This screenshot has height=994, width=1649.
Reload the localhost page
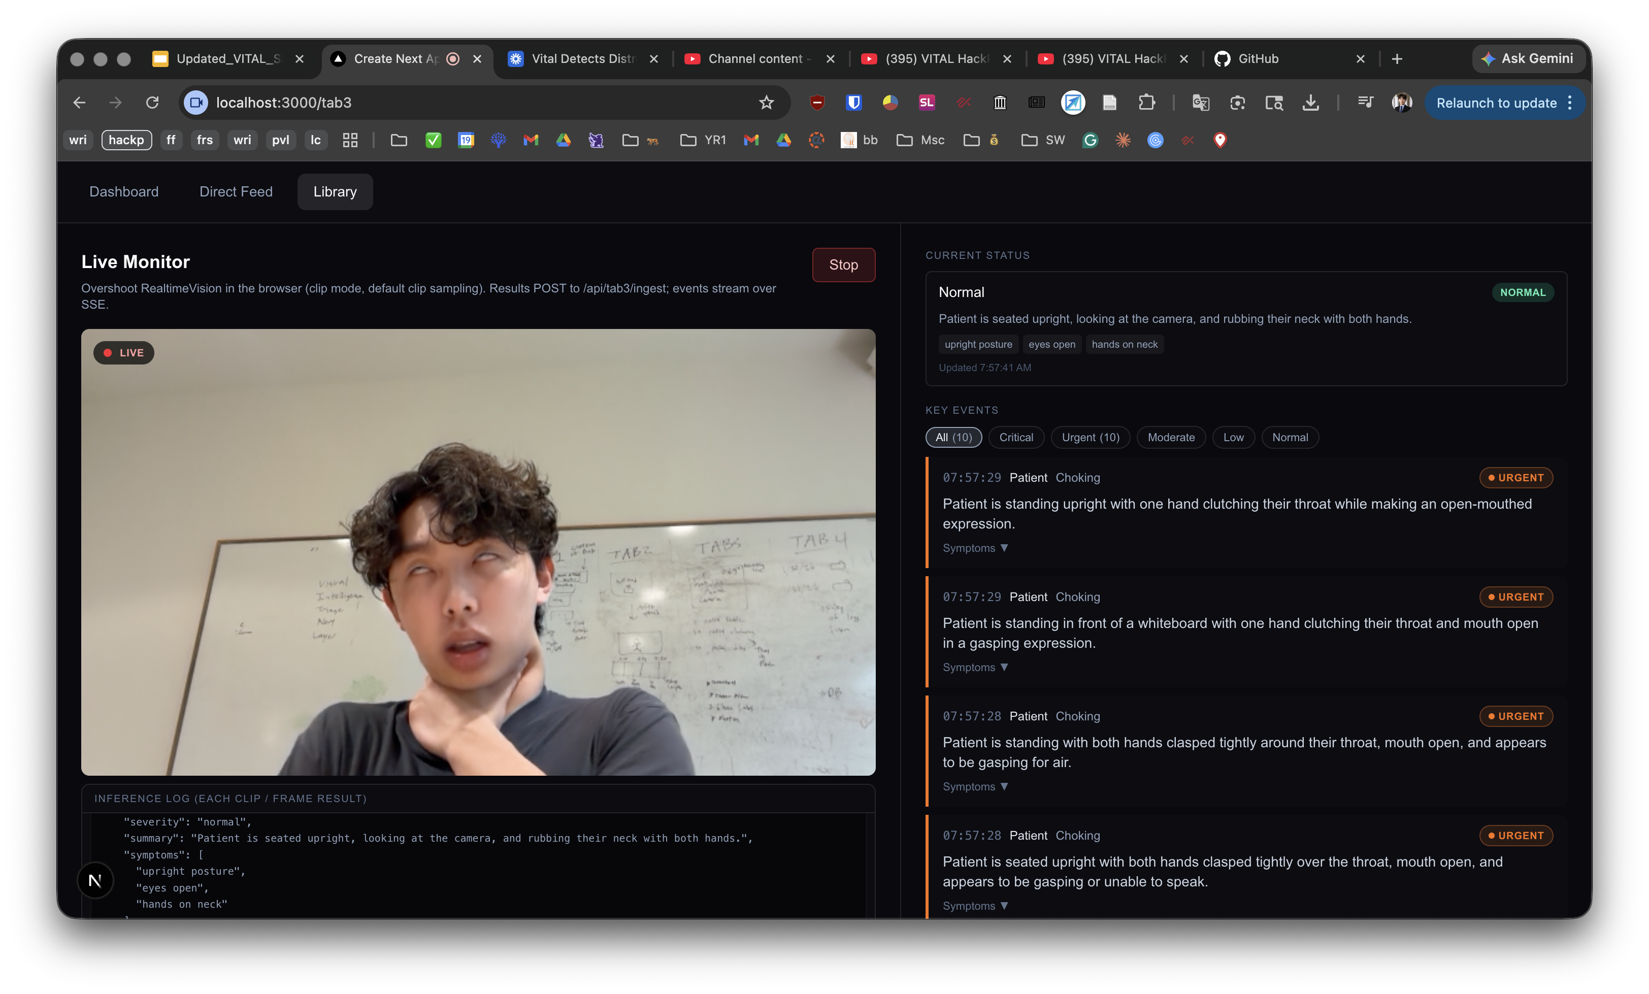tap(153, 103)
